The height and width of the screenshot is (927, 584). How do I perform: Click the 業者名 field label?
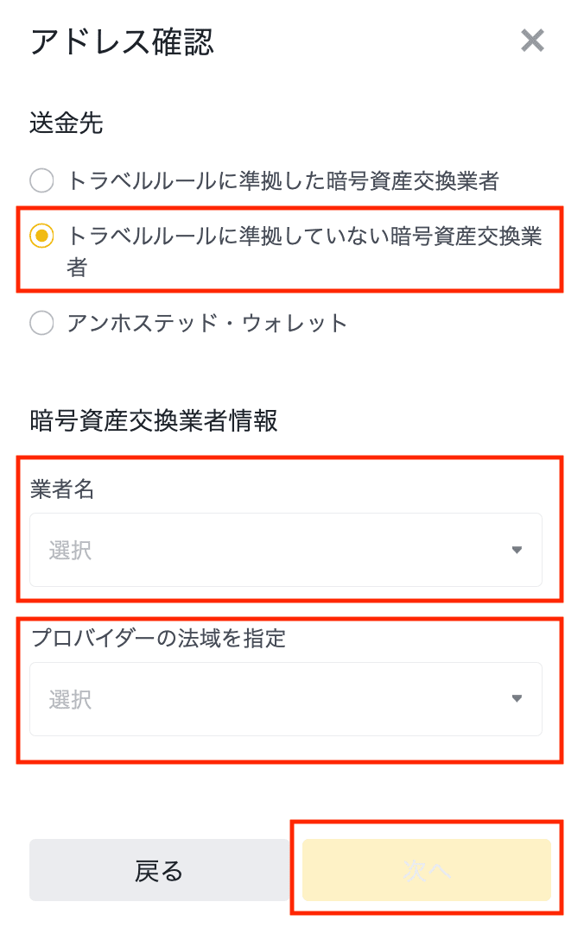(x=62, y=489)
